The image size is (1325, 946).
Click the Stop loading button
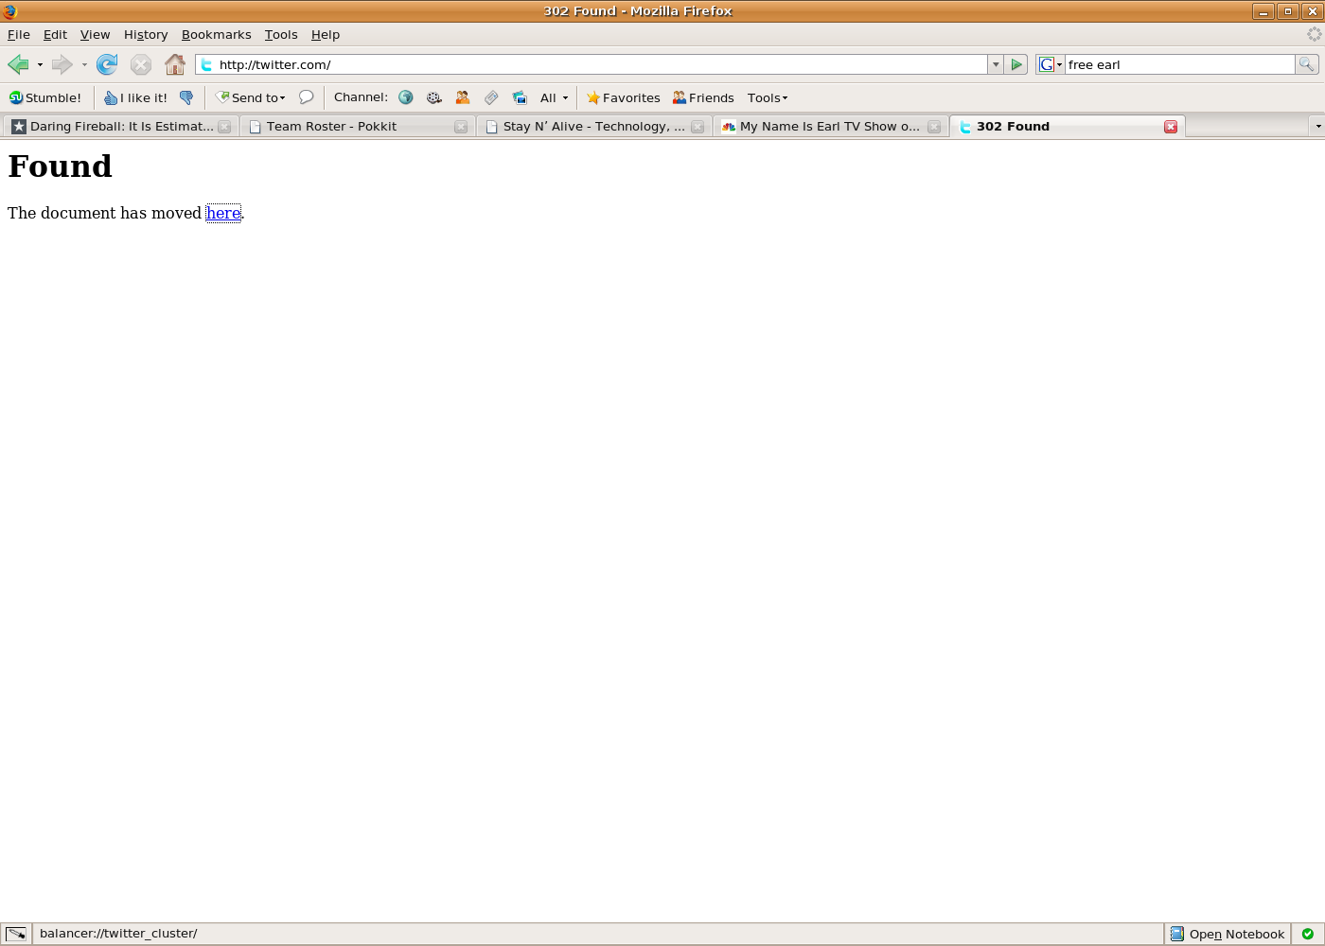point(141,64)
